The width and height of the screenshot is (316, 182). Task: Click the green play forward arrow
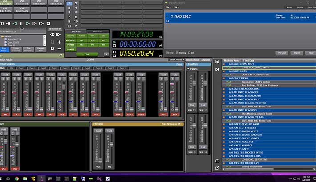tap(28, 23)
